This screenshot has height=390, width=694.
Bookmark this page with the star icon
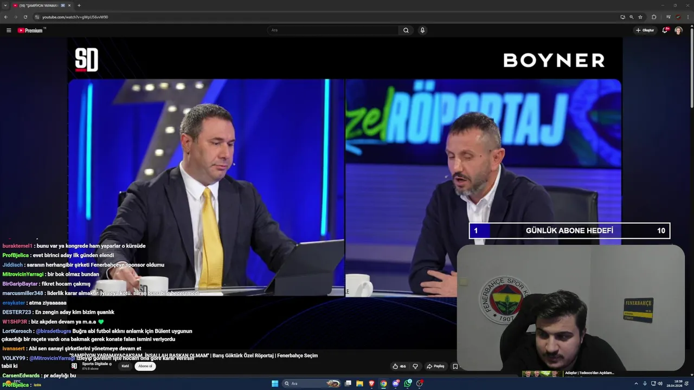[x=640, y=17]
